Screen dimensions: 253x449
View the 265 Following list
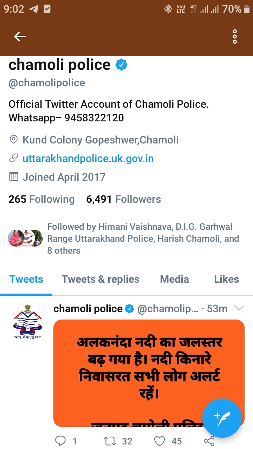coord(41,199)
